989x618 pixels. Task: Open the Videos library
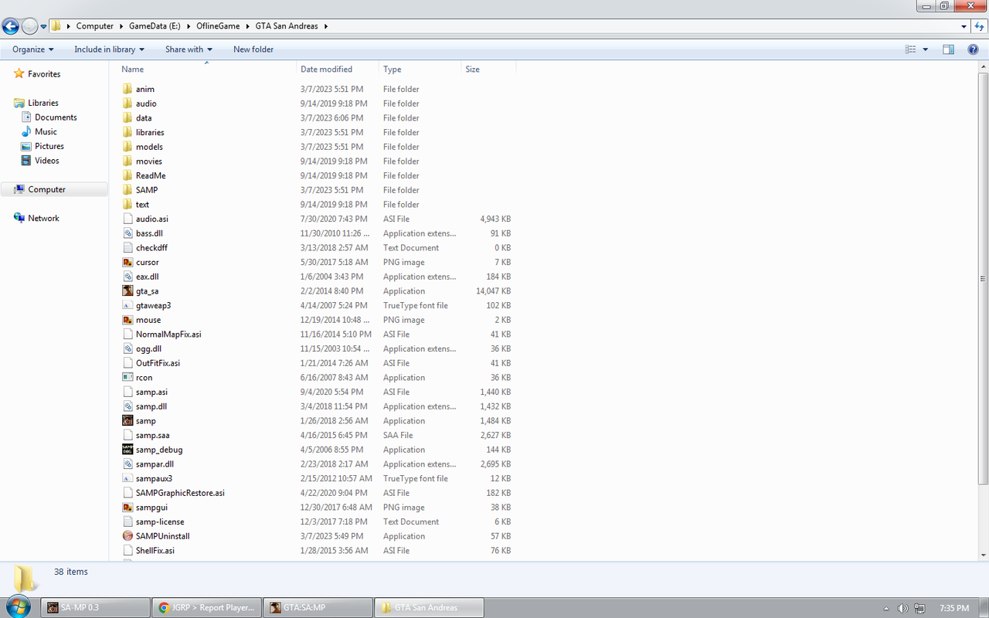(47, 161)
